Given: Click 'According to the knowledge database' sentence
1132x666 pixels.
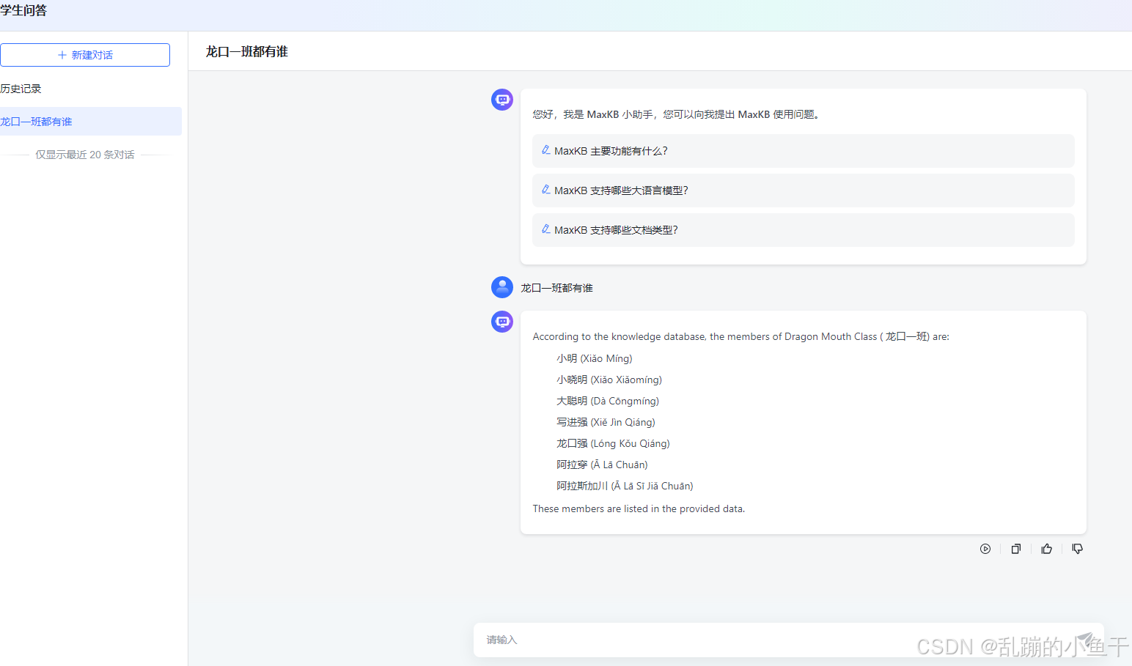Looking at the screenshot, I should point(740,336).
